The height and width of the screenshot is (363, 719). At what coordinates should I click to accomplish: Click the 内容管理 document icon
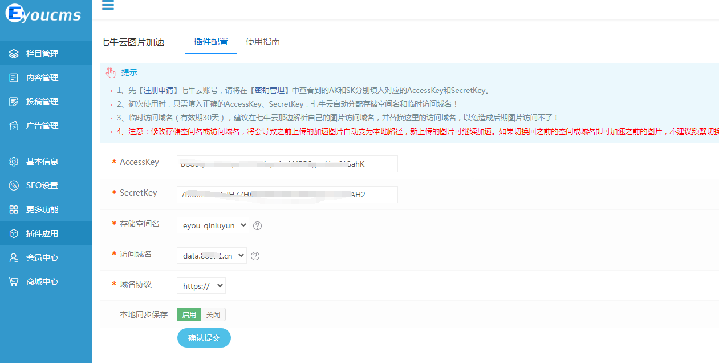14,78
